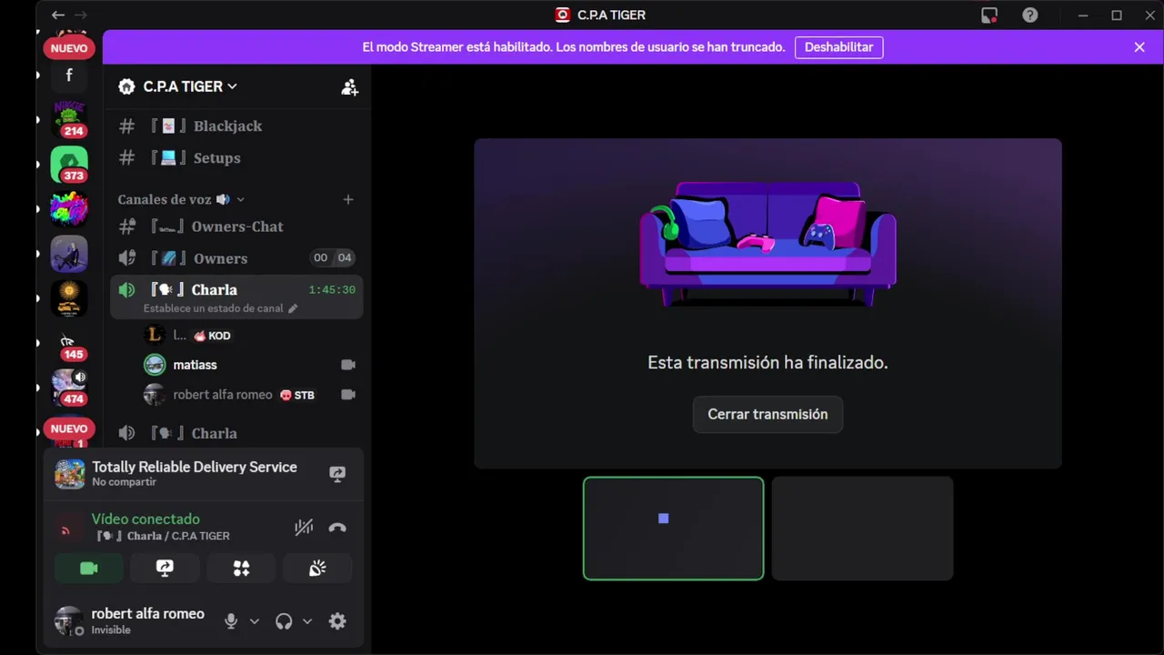Click the edit channel status pencil icon

(x=293, y=308)
